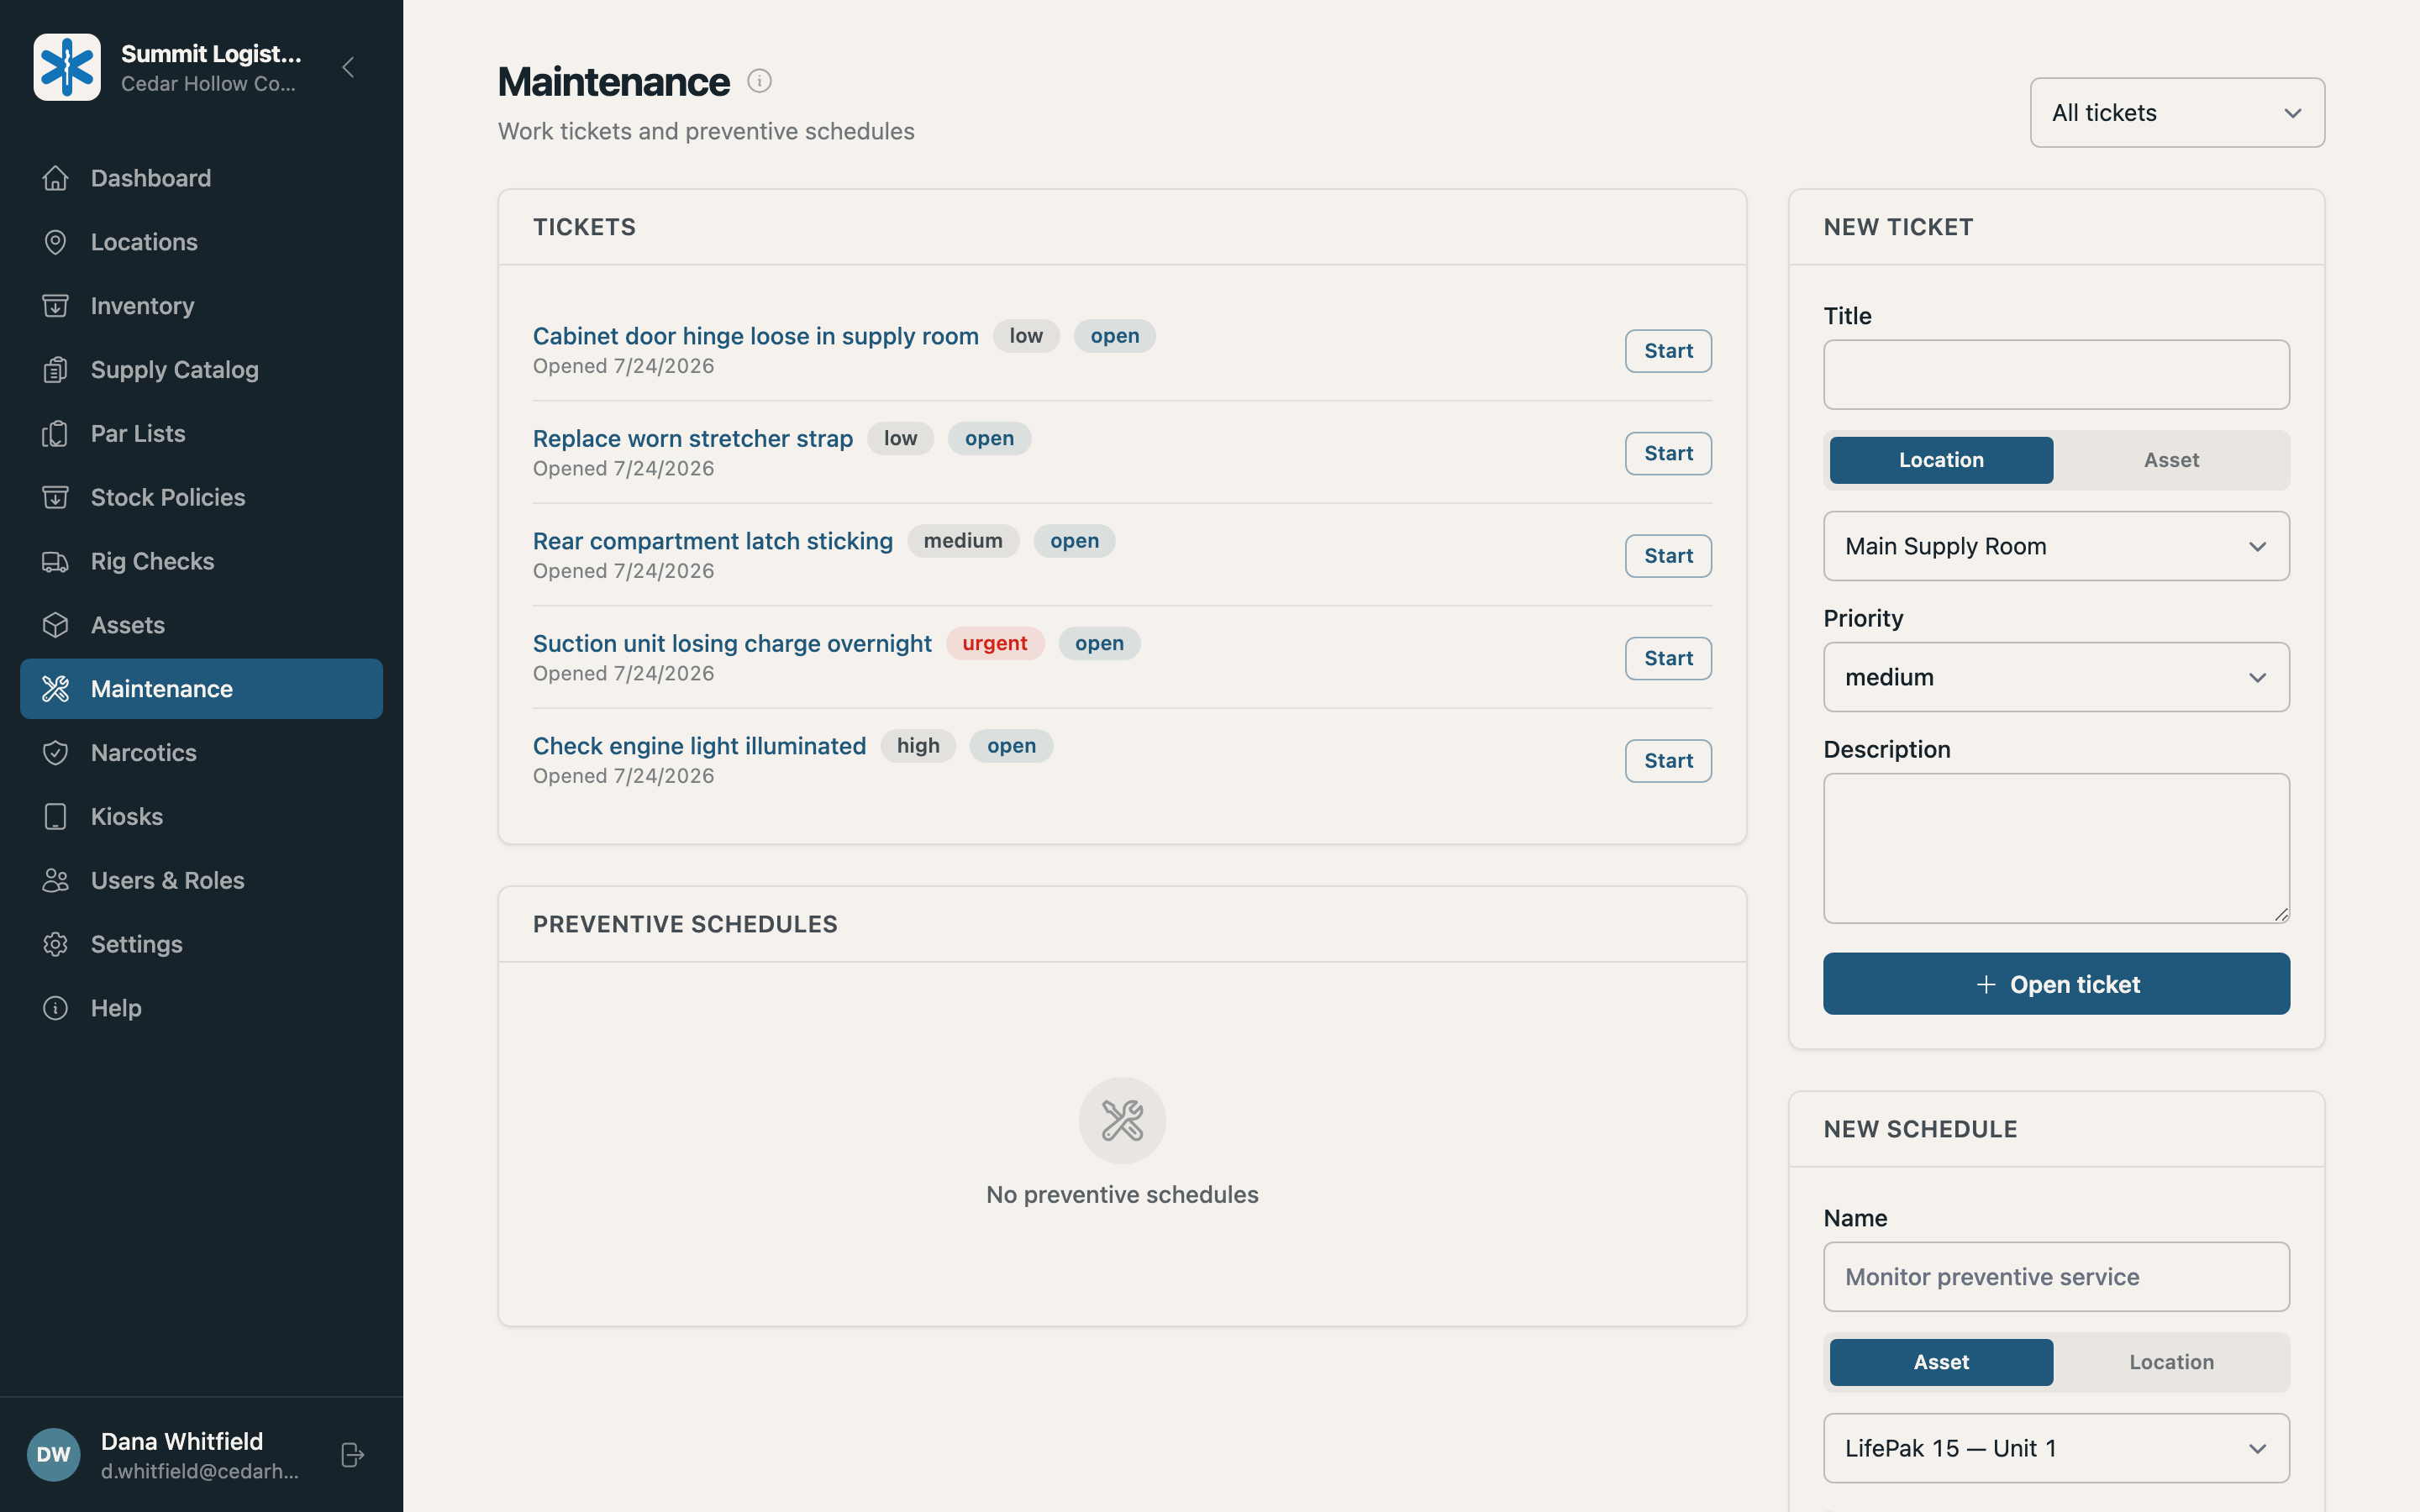Screen dimensions: 2420x1512
Task: Click the sign-out icon next to Dana Whitfield
Action: pyautogui.click(x=352, y=1455)
